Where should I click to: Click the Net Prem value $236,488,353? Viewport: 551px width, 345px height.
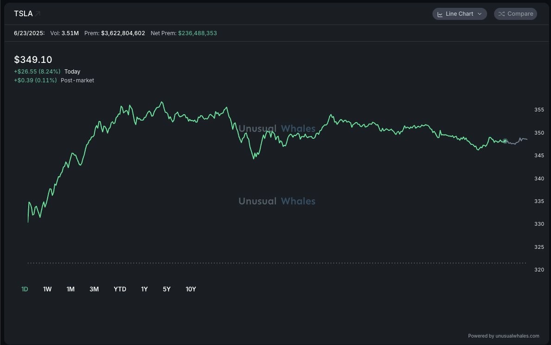click(198, 33)
